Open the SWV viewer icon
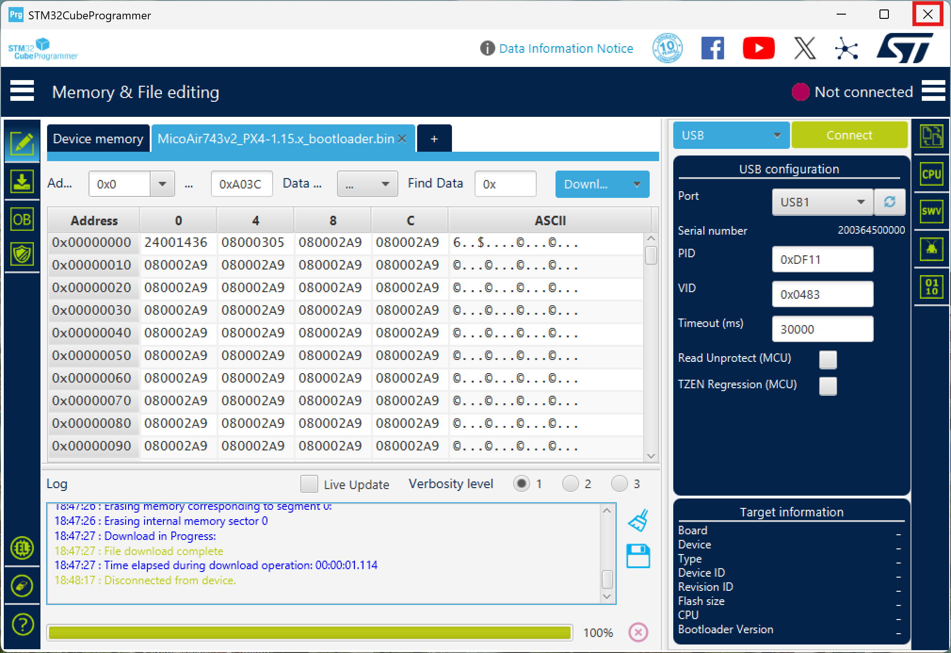Image resolution: width=951 pixels, height=653 pixels. (x=931, y=212)
